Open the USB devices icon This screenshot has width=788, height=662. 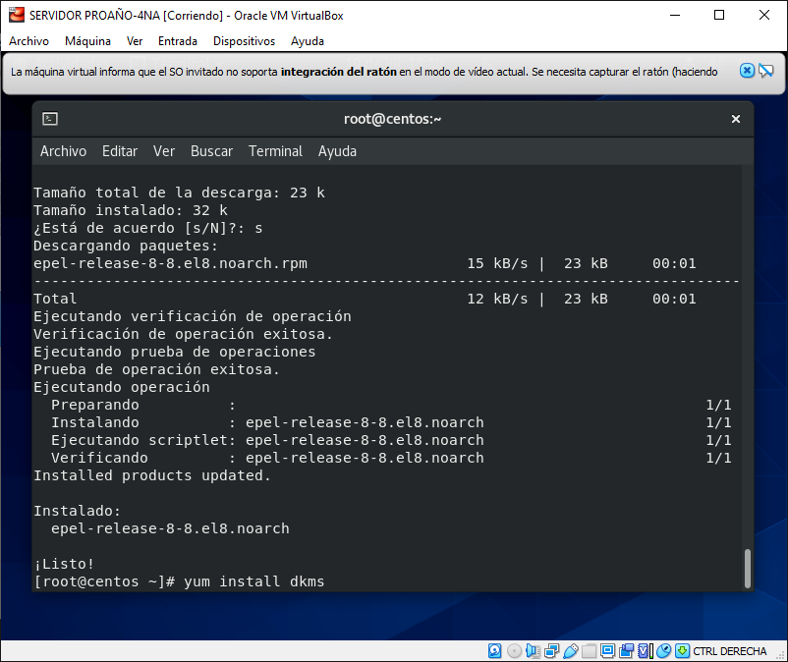[x=571, y=651]
